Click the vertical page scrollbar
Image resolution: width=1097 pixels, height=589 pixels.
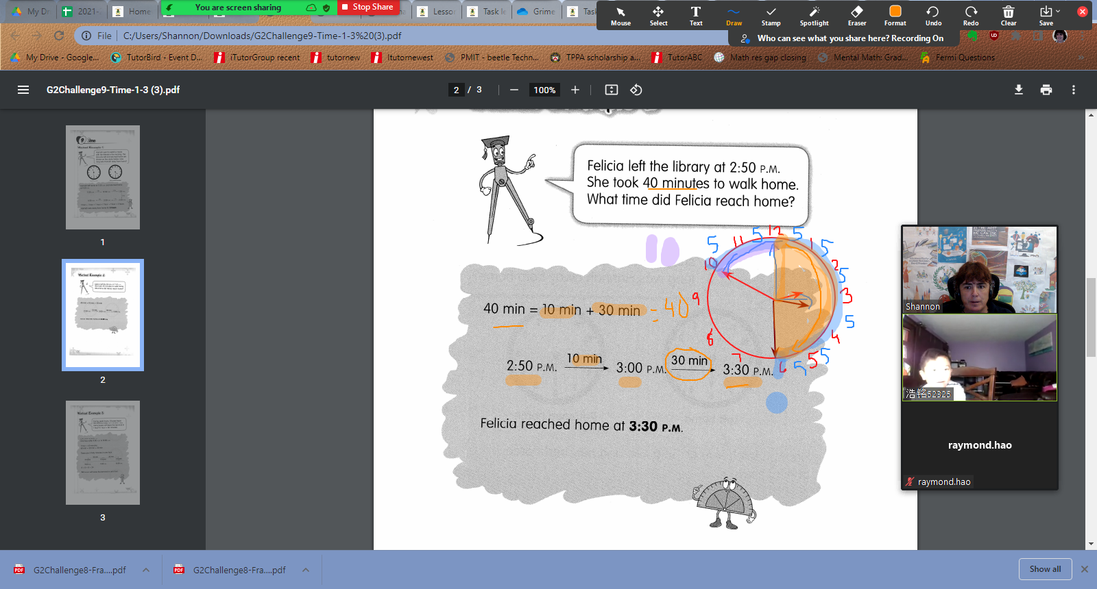pyautogui.click(x=1091, y=317)
